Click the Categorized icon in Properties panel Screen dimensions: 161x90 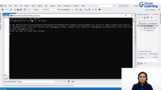pyautogui.click(x=139, y=63)
